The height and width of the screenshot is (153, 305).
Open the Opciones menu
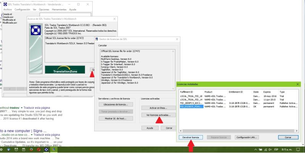(44, 10)
